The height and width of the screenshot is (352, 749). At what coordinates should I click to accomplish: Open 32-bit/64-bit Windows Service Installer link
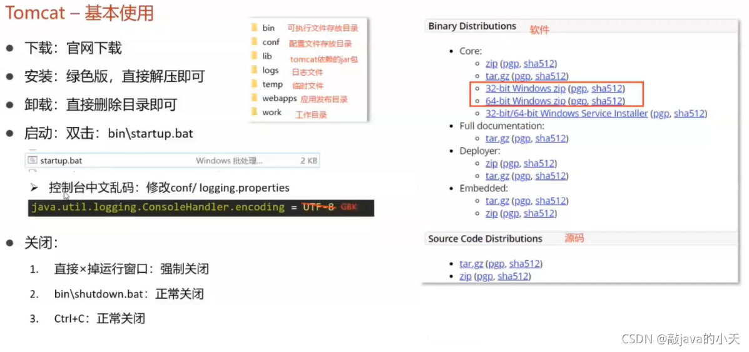click(x=566, y=113)
